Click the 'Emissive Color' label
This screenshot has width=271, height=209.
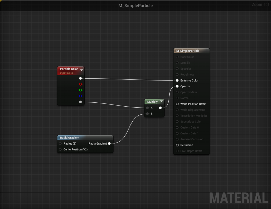click(x=189, y=80)
